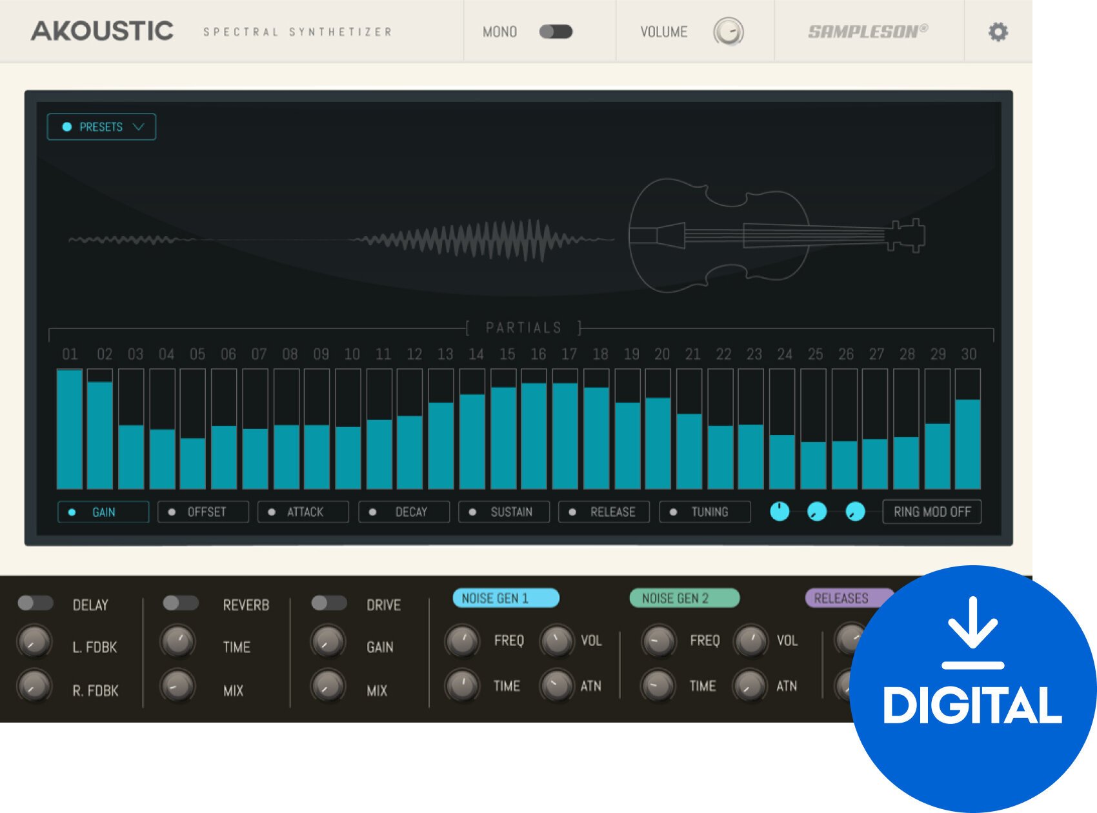Click partial 30 gain bar
Screen dimensions: 1097x813
coord(968,429)
